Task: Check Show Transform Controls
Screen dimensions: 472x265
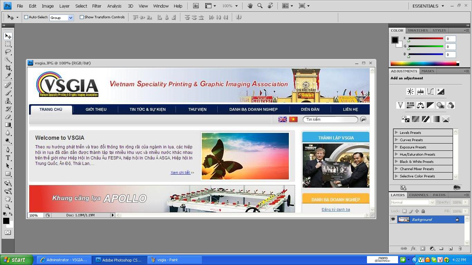Action: 82,17
